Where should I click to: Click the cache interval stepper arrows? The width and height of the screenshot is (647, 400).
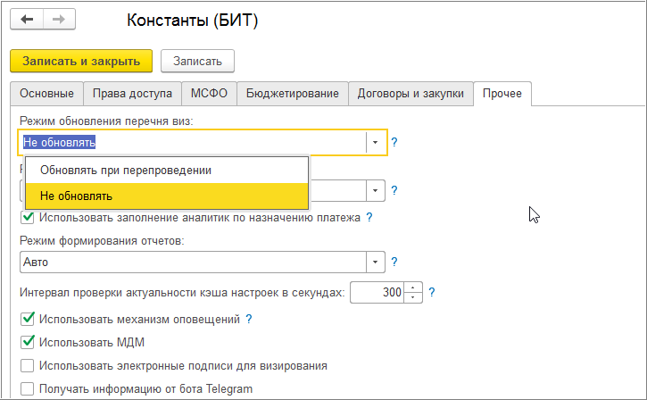[413, 292]
